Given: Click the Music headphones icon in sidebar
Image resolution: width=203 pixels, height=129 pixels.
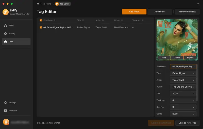Looking at the screenshot, I should (5, 25).
